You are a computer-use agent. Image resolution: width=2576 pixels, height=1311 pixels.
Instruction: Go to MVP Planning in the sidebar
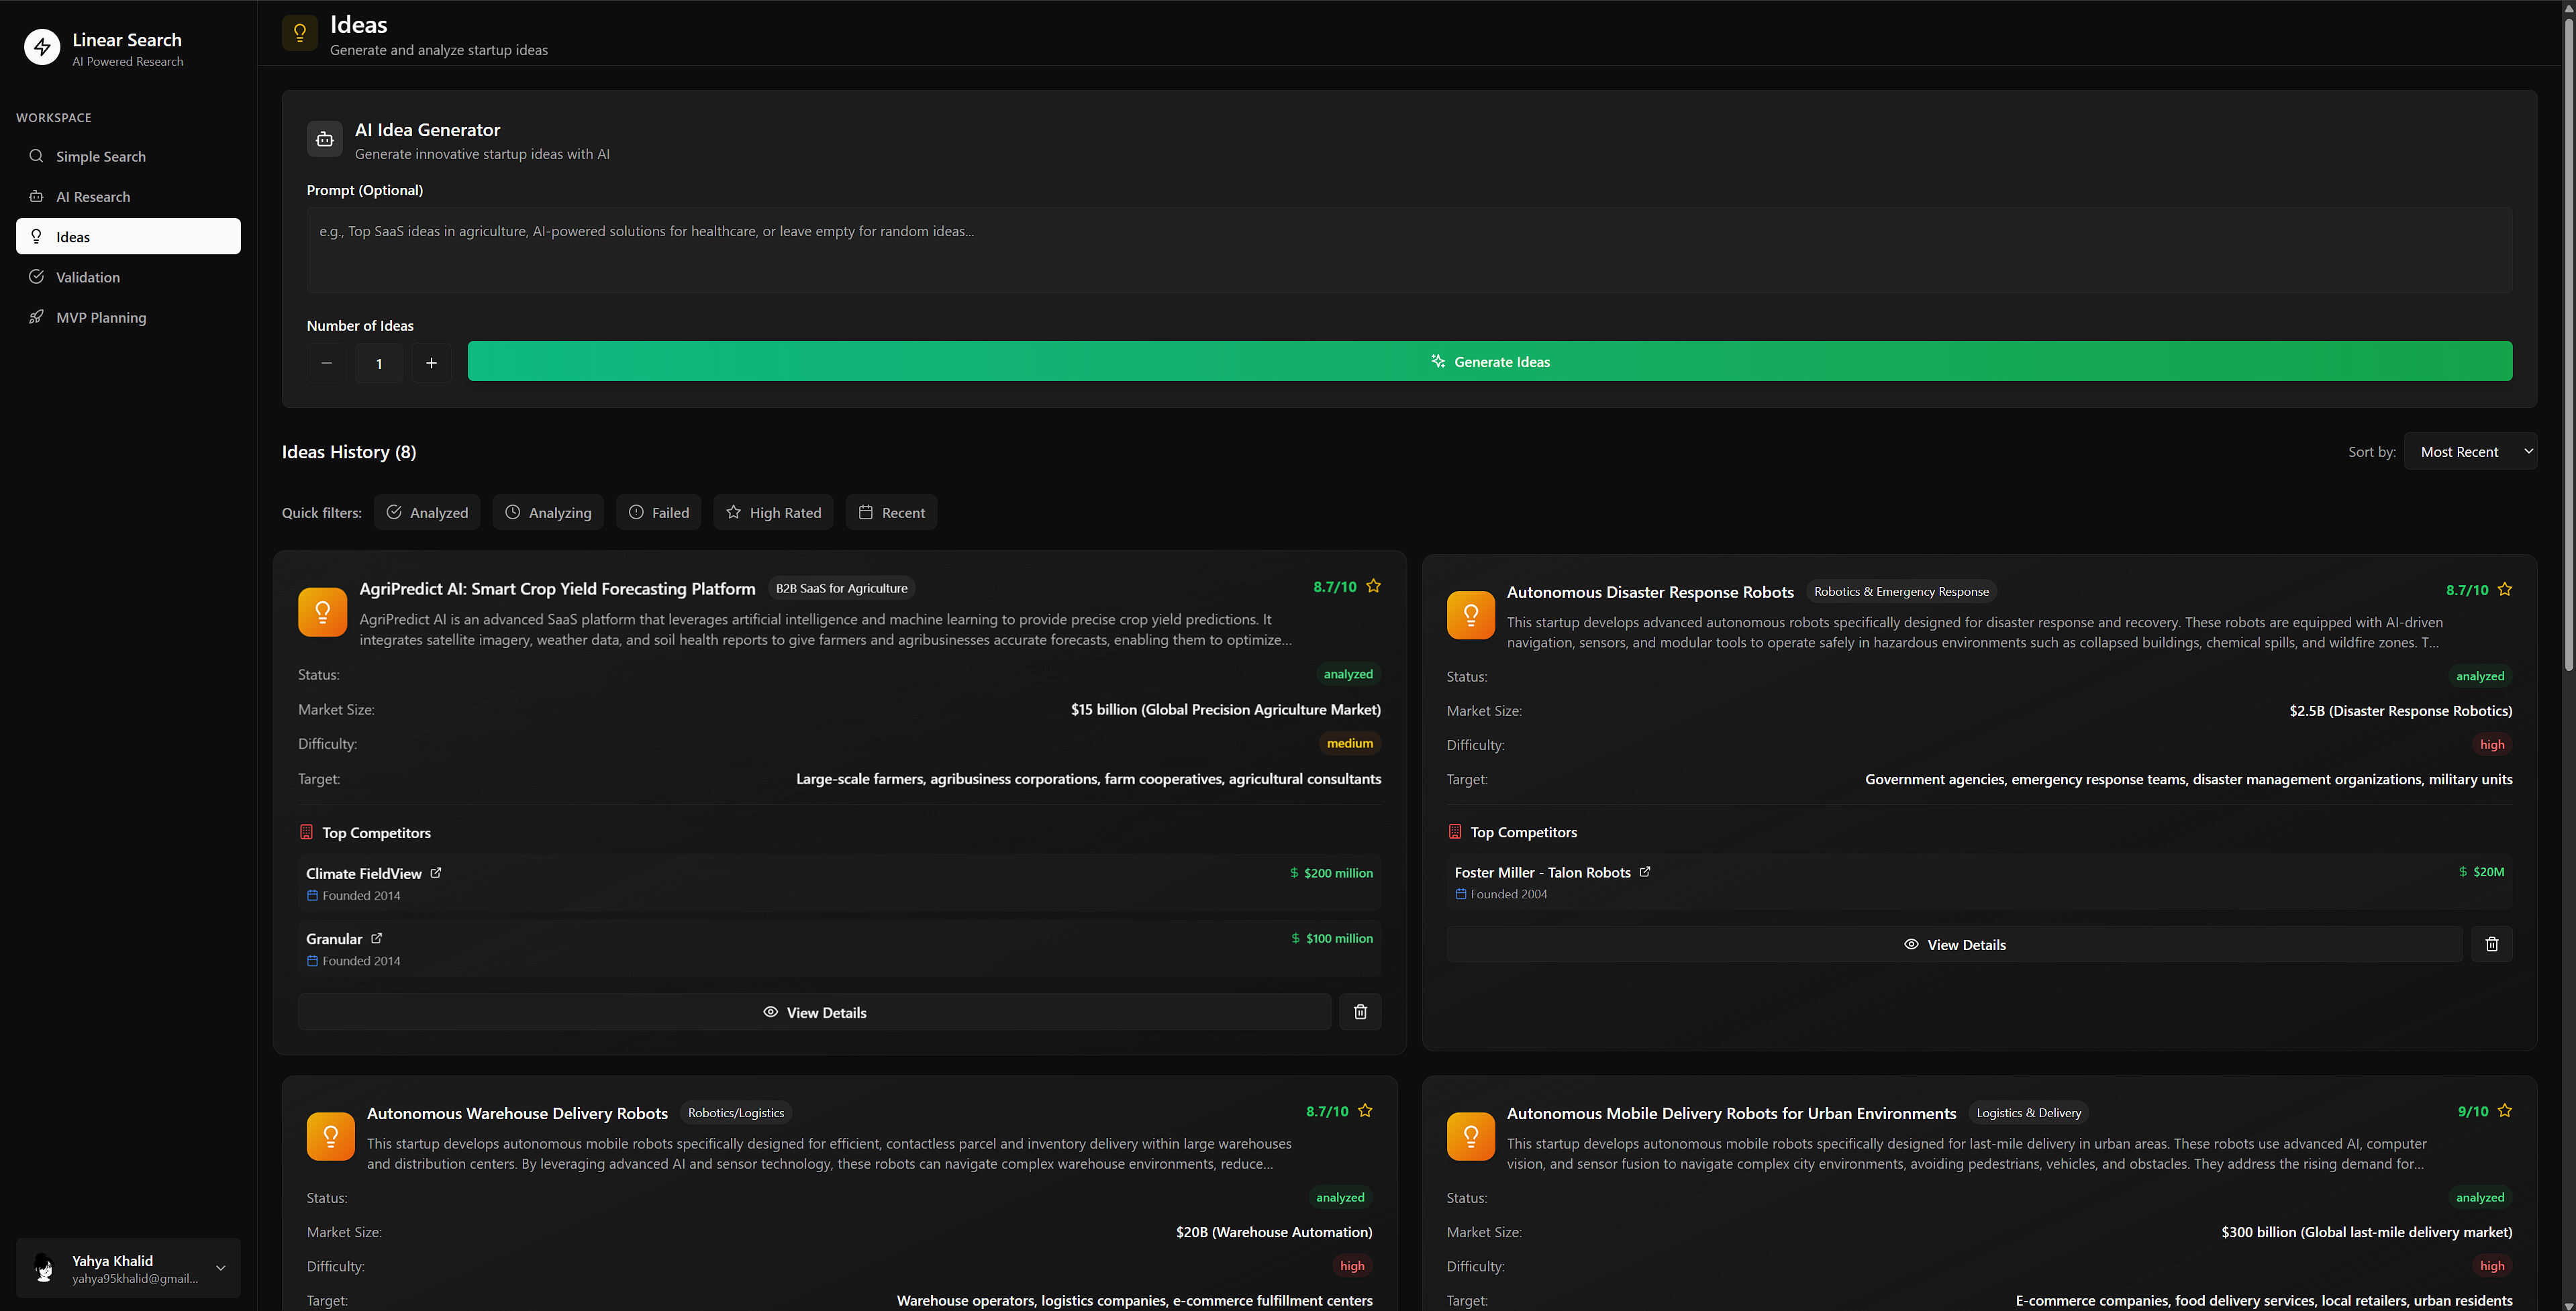(101, 317)
